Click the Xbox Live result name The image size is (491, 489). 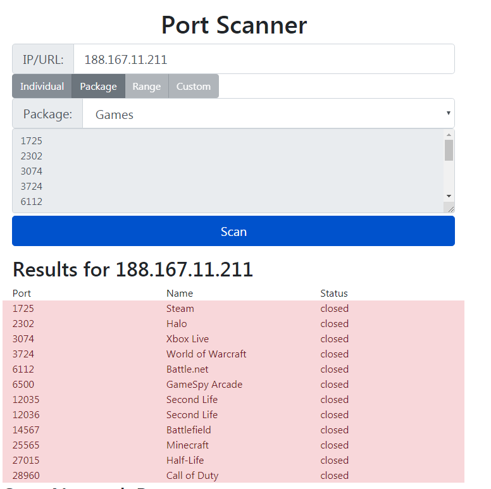coord(187,339)
